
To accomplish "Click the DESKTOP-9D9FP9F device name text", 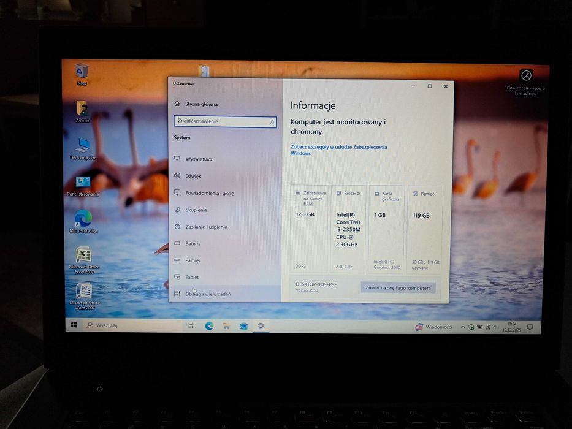I will click(x=316, y=284).
